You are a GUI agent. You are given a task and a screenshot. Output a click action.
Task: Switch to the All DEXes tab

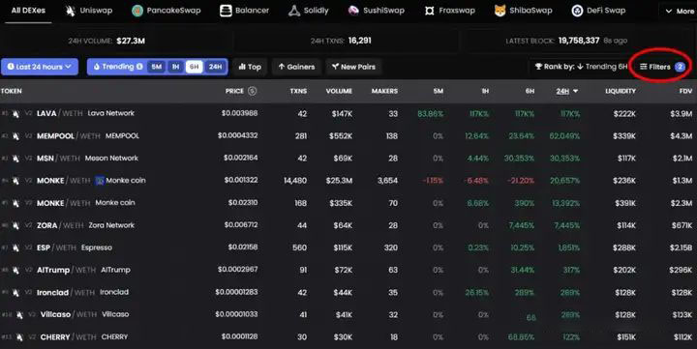click(x=28, y=11)
